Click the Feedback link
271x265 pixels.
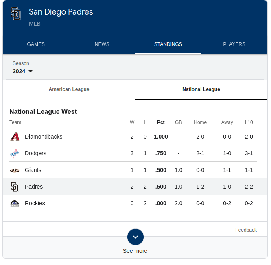246,230
